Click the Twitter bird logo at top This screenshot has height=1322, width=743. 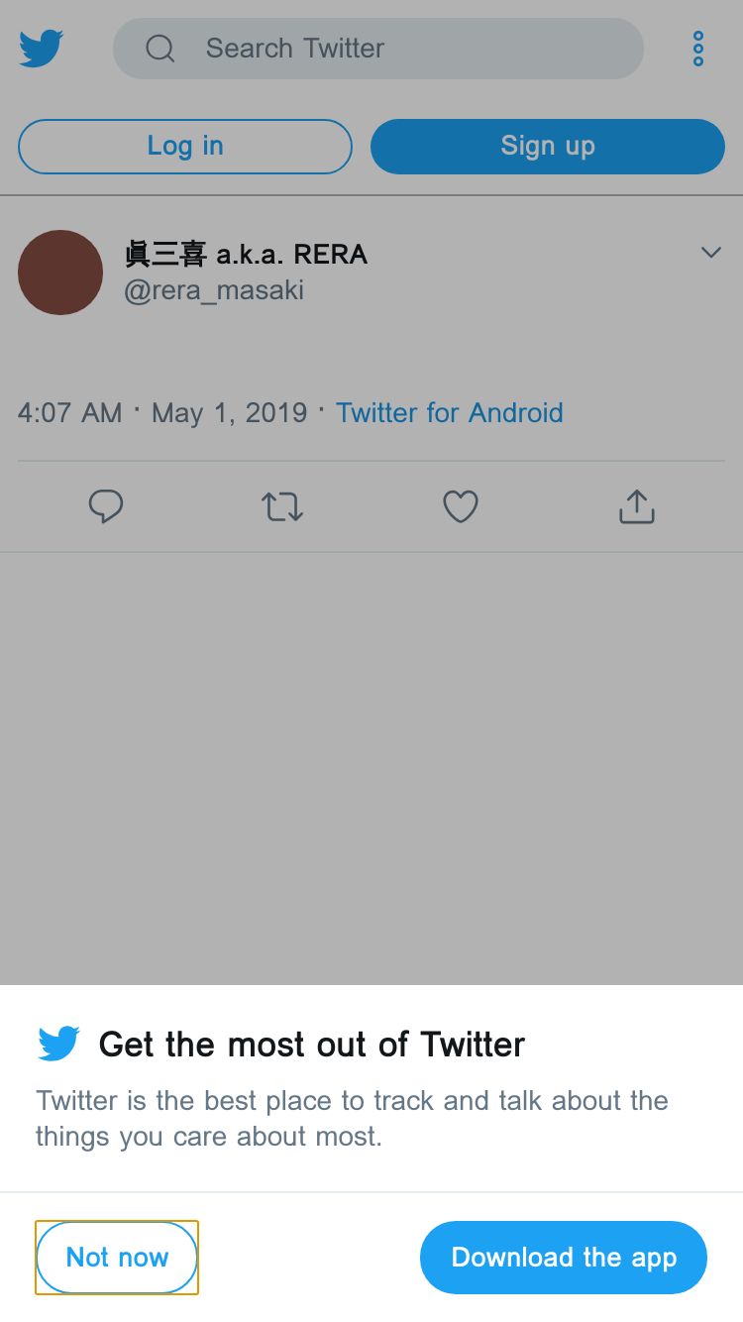(41, 48)
